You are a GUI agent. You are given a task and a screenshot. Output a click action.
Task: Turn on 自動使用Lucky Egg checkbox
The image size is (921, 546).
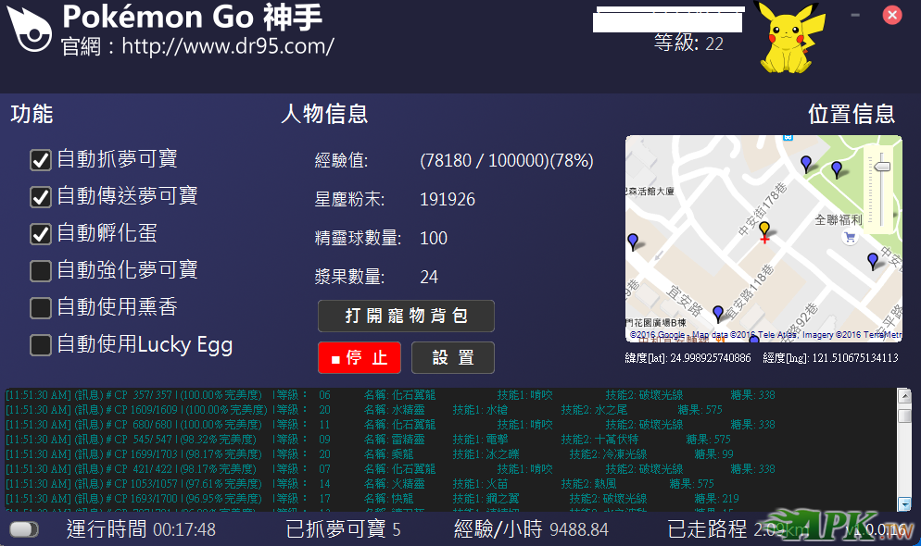coord(41,345)
